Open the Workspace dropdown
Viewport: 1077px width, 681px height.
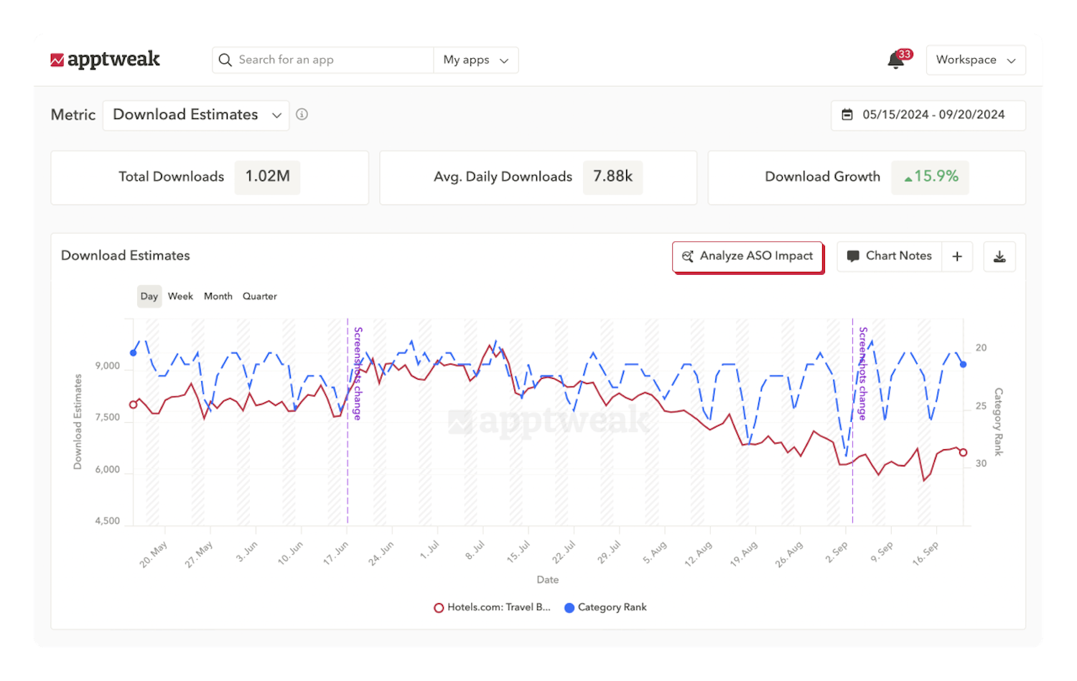point(975,60)
